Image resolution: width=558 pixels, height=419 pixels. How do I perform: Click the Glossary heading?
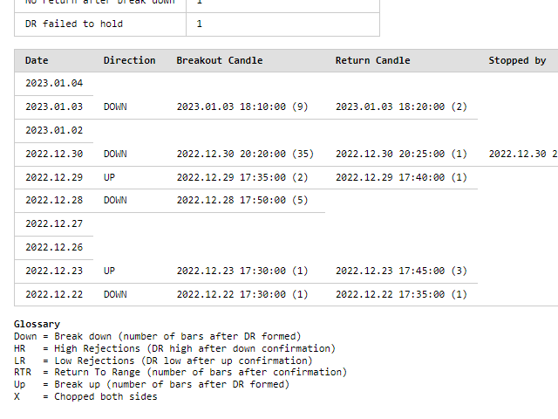(x=37, y=324)
